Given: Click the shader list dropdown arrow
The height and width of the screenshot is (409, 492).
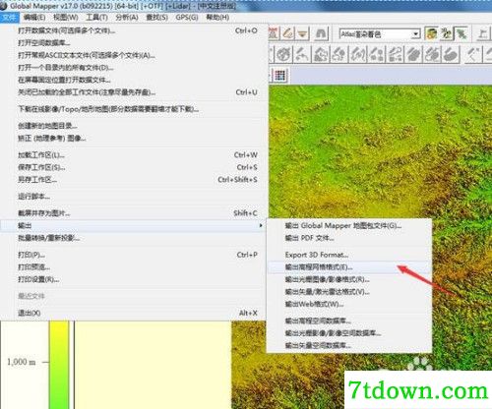Looking at the screenshot, I should (415, 33).
